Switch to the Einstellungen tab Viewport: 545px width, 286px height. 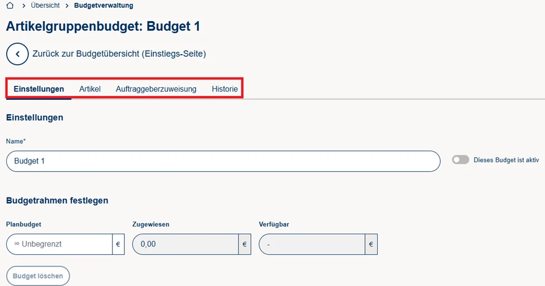[39, 89]
